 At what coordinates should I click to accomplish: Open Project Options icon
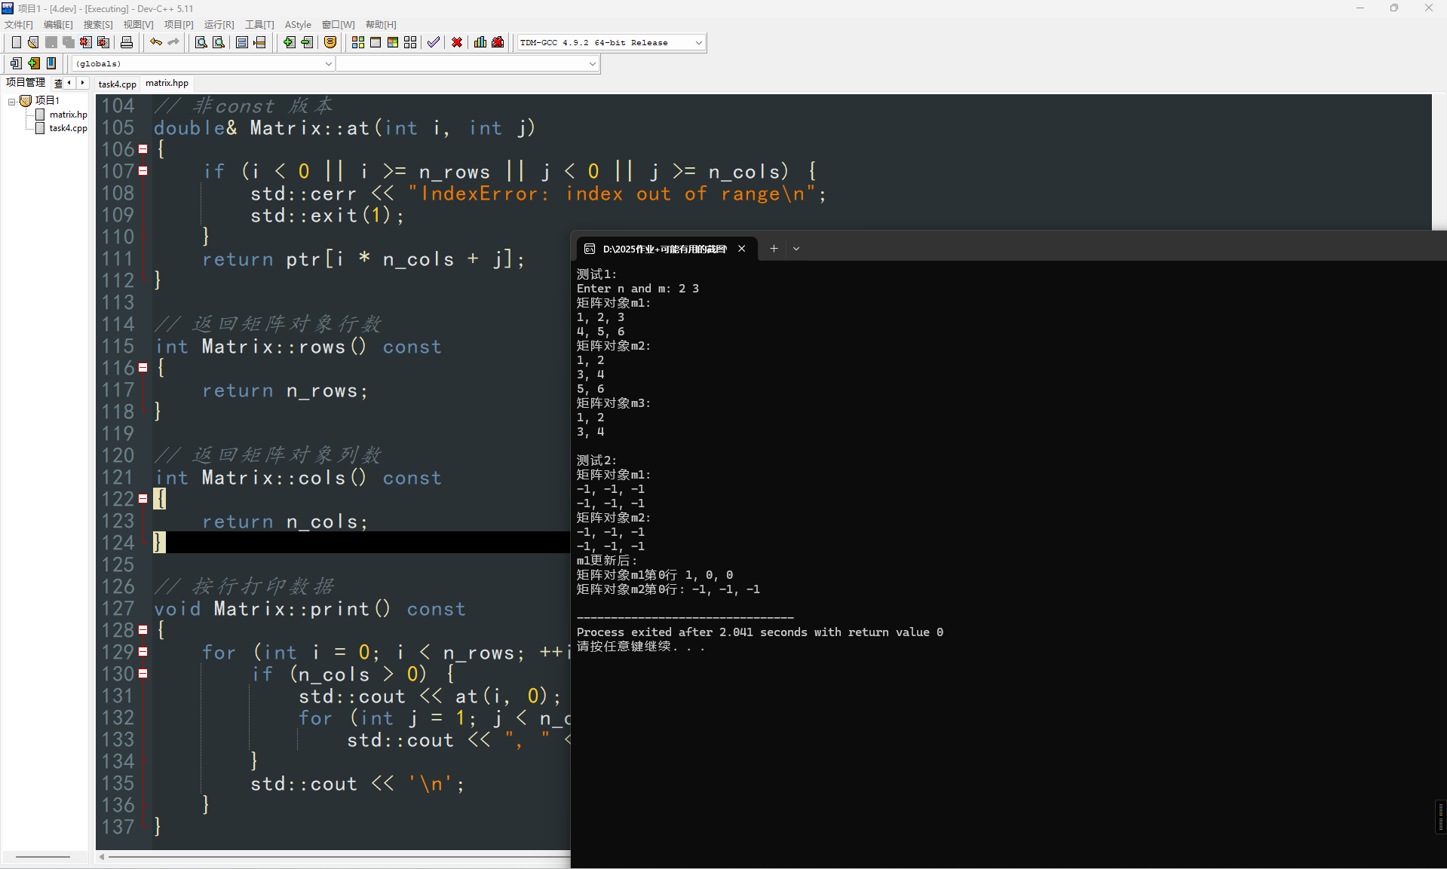(330, 42)
